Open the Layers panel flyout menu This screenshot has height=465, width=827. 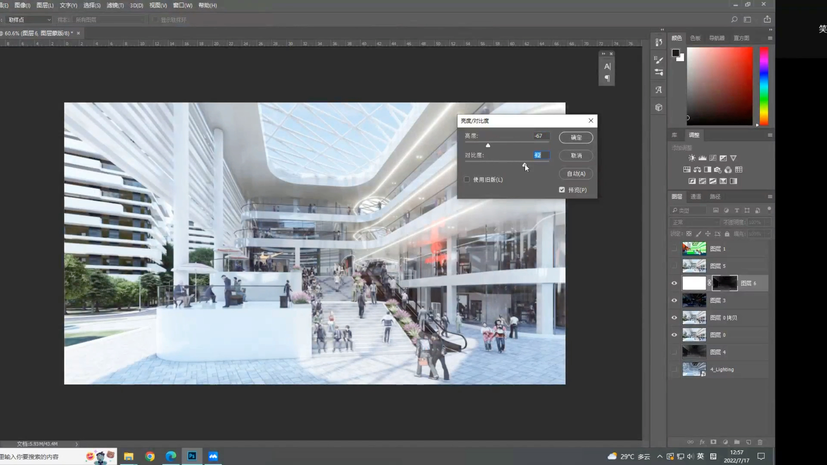click(x=770, y=197)
